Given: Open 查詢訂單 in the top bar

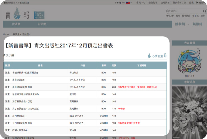Looking at the screenshot, I should click(153, 3).
